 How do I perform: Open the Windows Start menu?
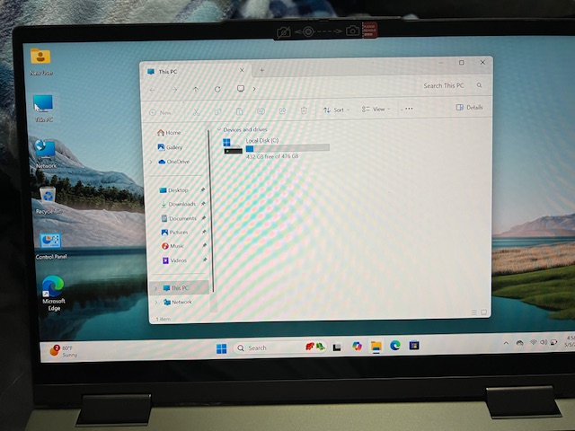pyautogui.click(x=222, y=348)
